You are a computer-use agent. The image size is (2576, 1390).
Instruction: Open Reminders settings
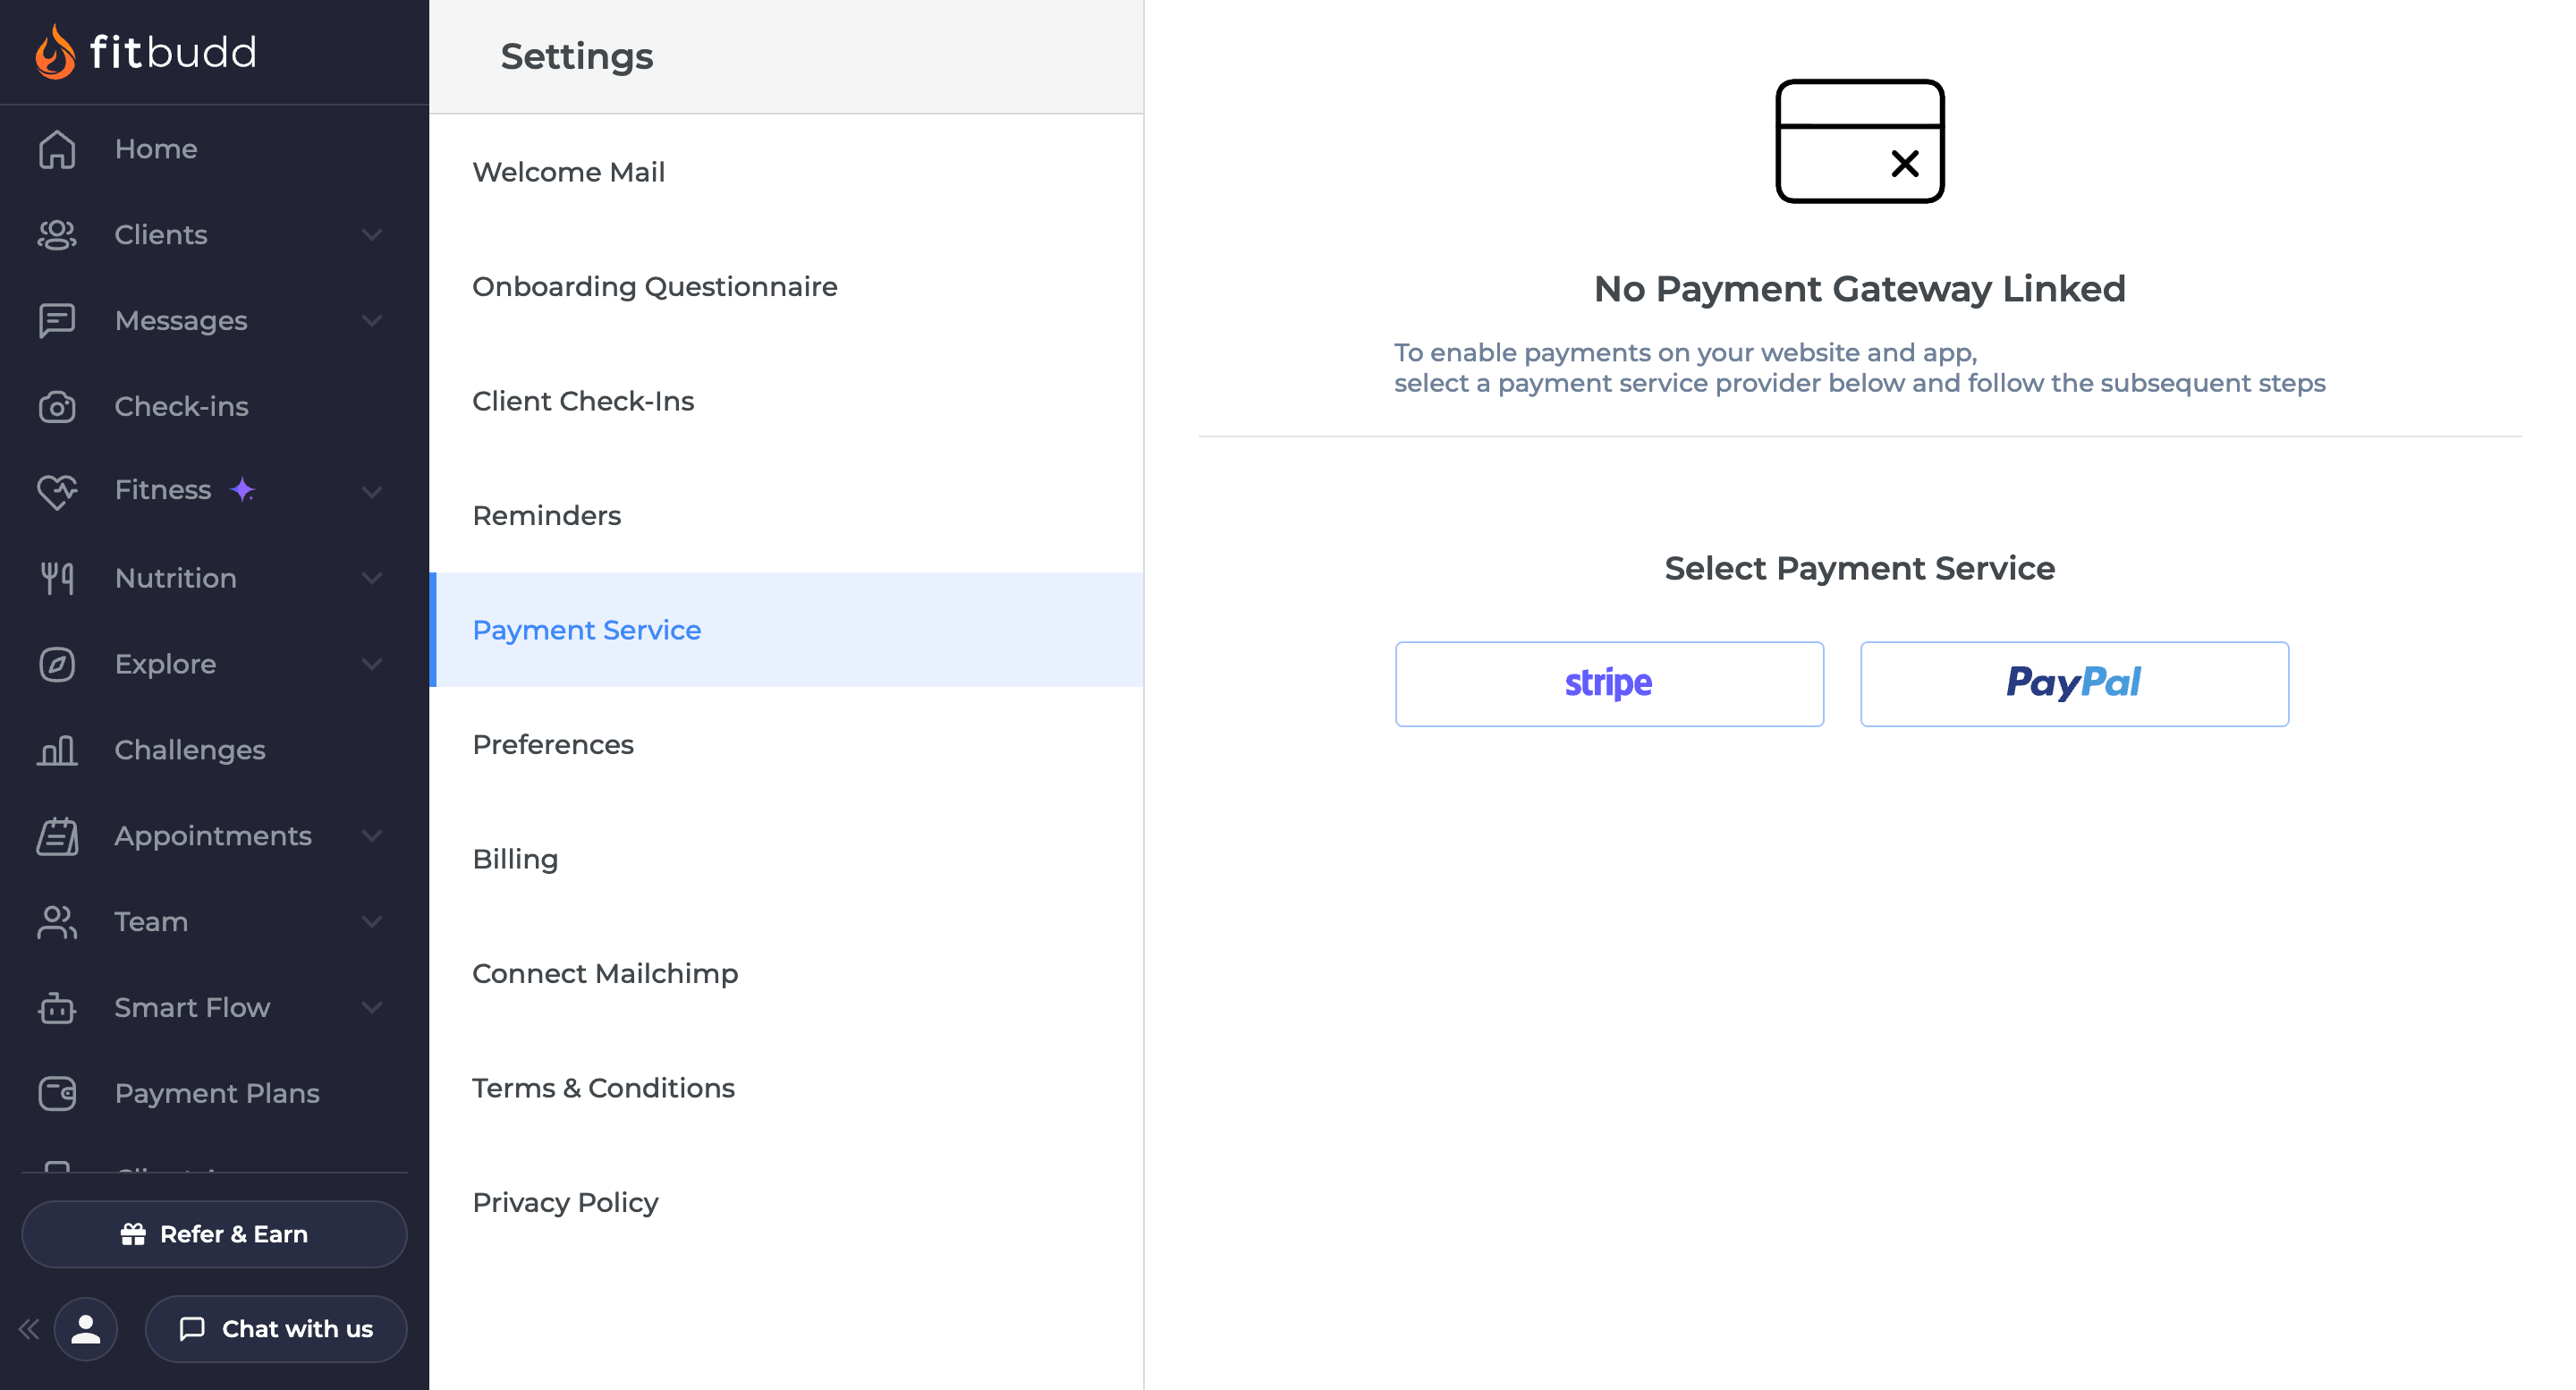786,516
